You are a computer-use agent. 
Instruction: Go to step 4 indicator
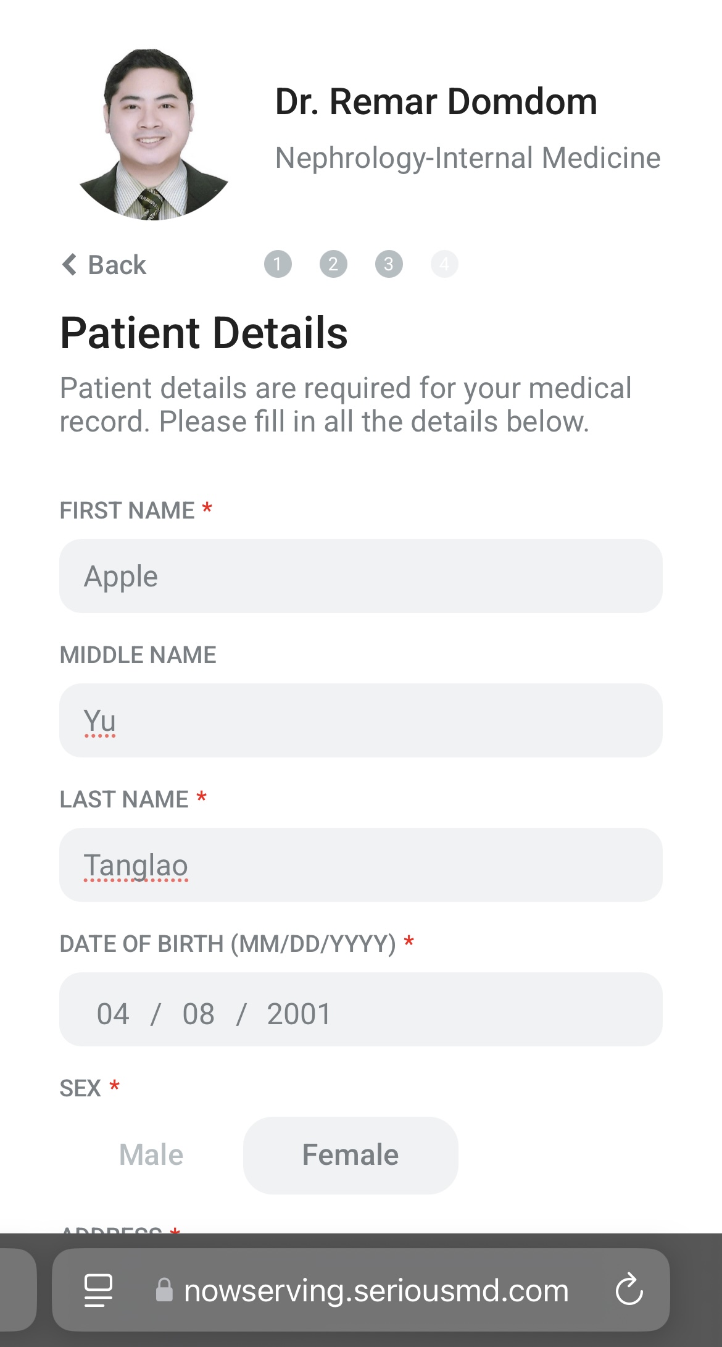[444, 264]
